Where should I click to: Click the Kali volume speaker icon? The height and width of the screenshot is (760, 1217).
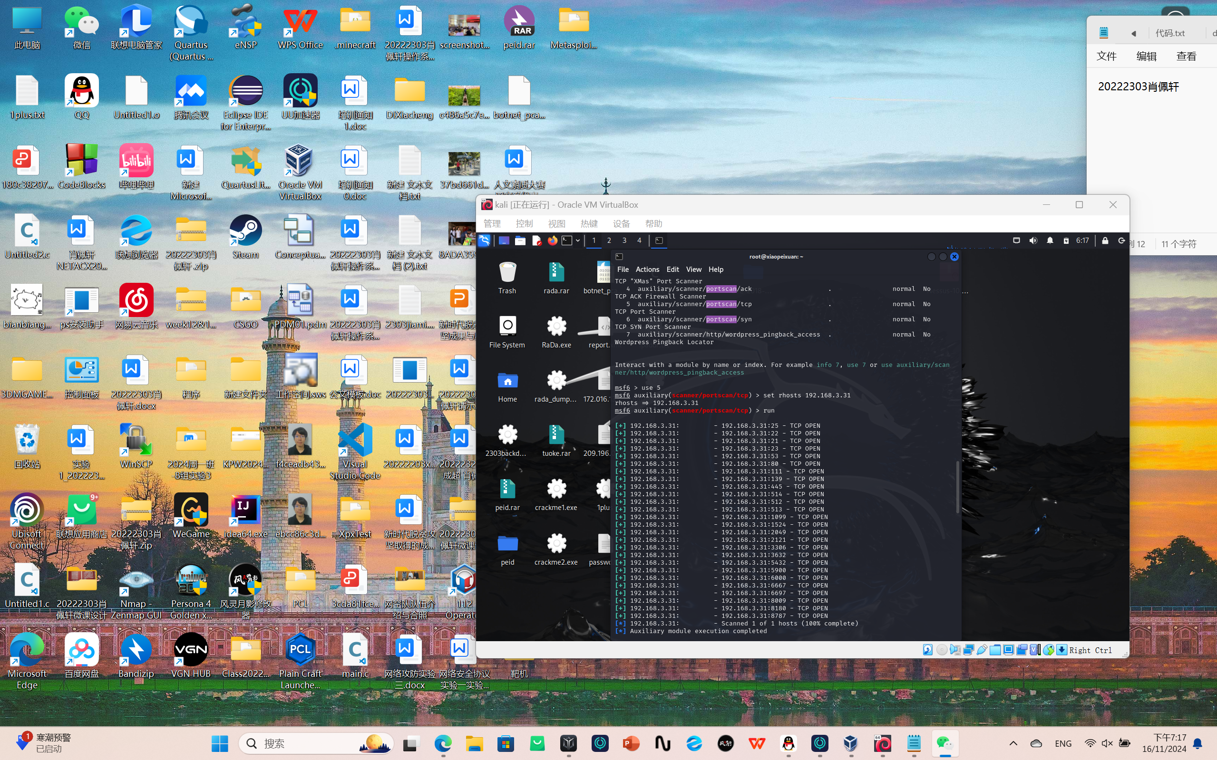pyautogui.click(x=1033, y=241)
